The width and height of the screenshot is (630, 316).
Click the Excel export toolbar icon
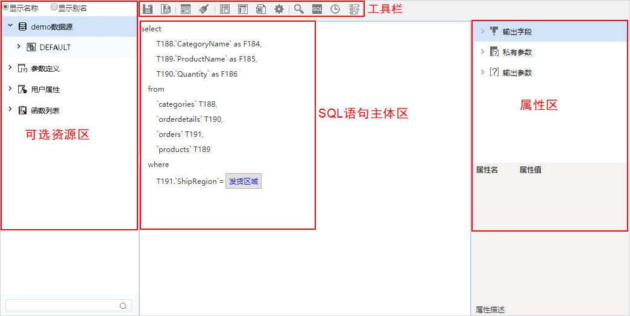point(261,9)
